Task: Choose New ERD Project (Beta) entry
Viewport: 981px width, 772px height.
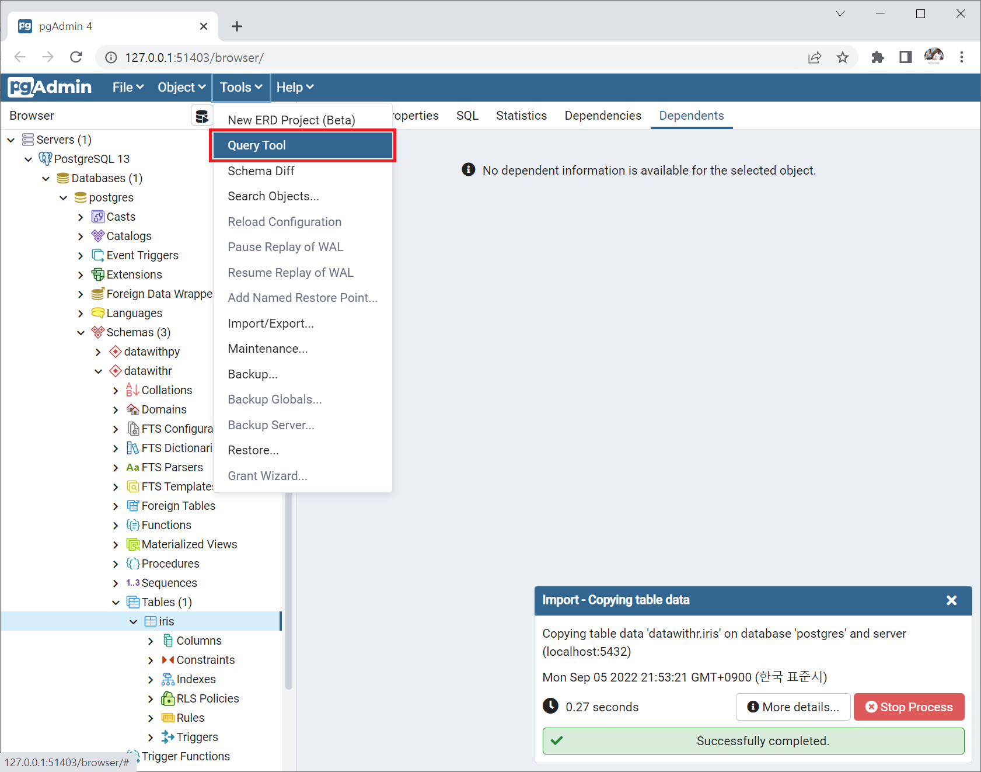Action: click(302, 120)
